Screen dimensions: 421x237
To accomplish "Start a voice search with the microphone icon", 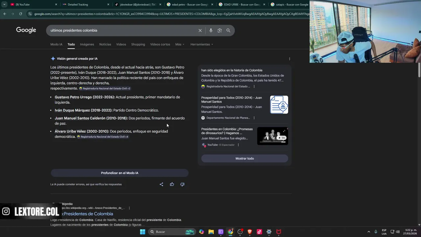I will [x=211, y=30].
